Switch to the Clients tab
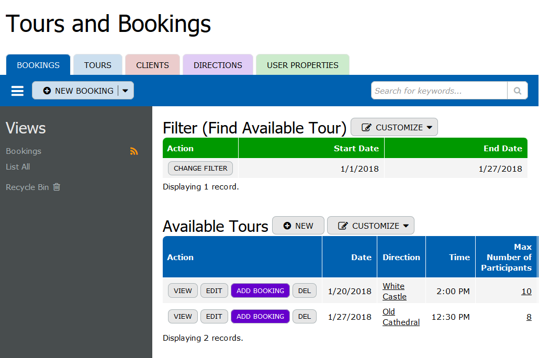Viewport: 539px width, 358px height. [152, 65]
